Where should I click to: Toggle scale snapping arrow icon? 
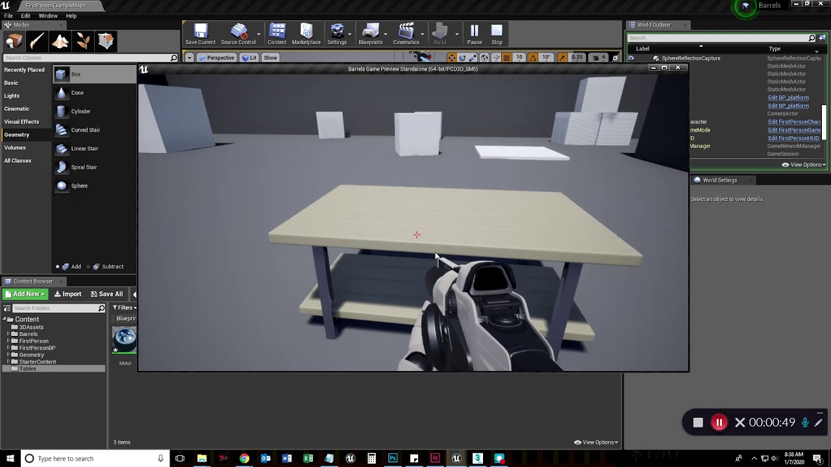point(562,58)
